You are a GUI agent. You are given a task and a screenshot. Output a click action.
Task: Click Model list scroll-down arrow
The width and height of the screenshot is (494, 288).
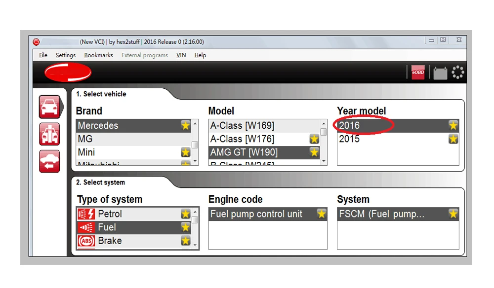click(x=324, y=161)
